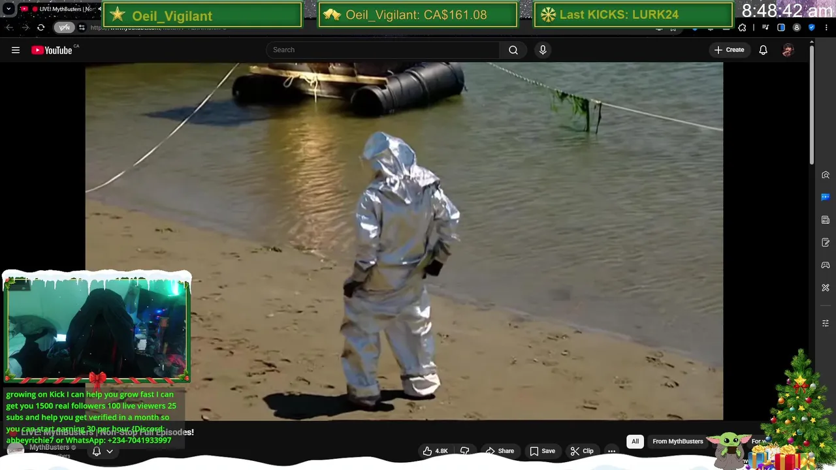The width and height of the screenshot is (836, 470).
Task: Open the site settings icon in address bar
Action: pyautogui.click(x=82, y=27)
